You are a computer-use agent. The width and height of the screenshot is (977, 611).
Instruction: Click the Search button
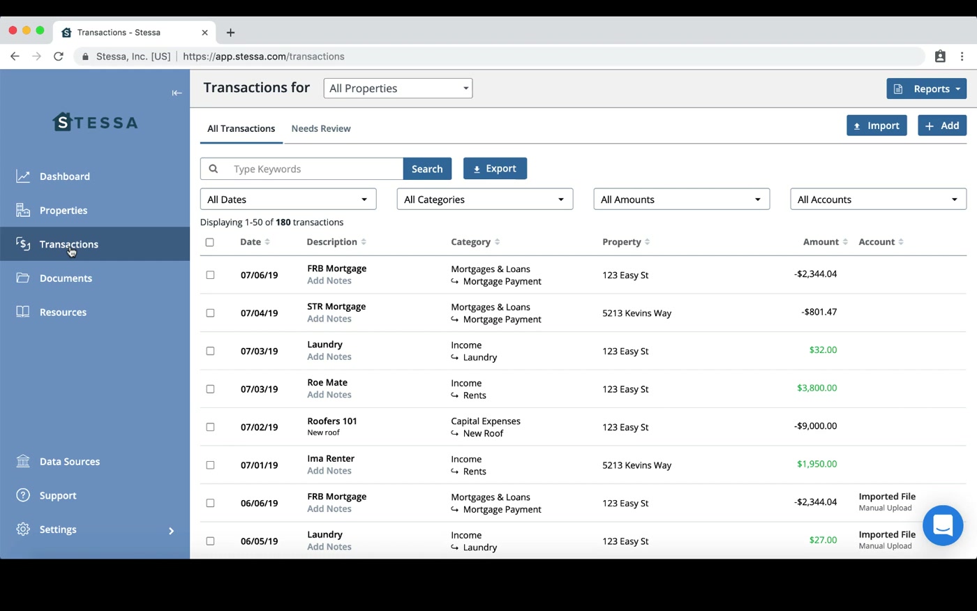pyautogui.click(x=427, y=169)
